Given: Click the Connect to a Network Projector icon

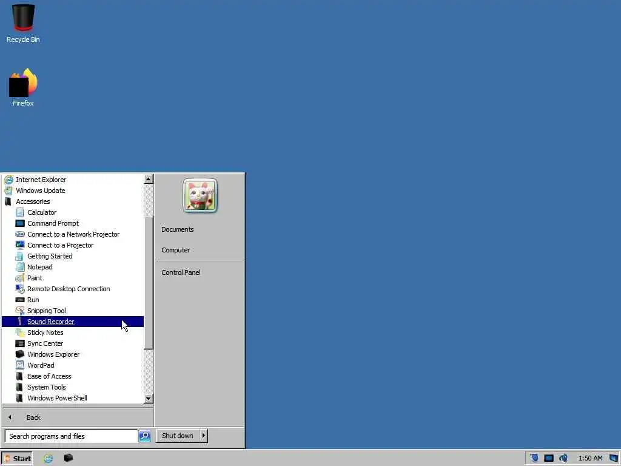Looking at the screenshot, I should pos(20,234).
